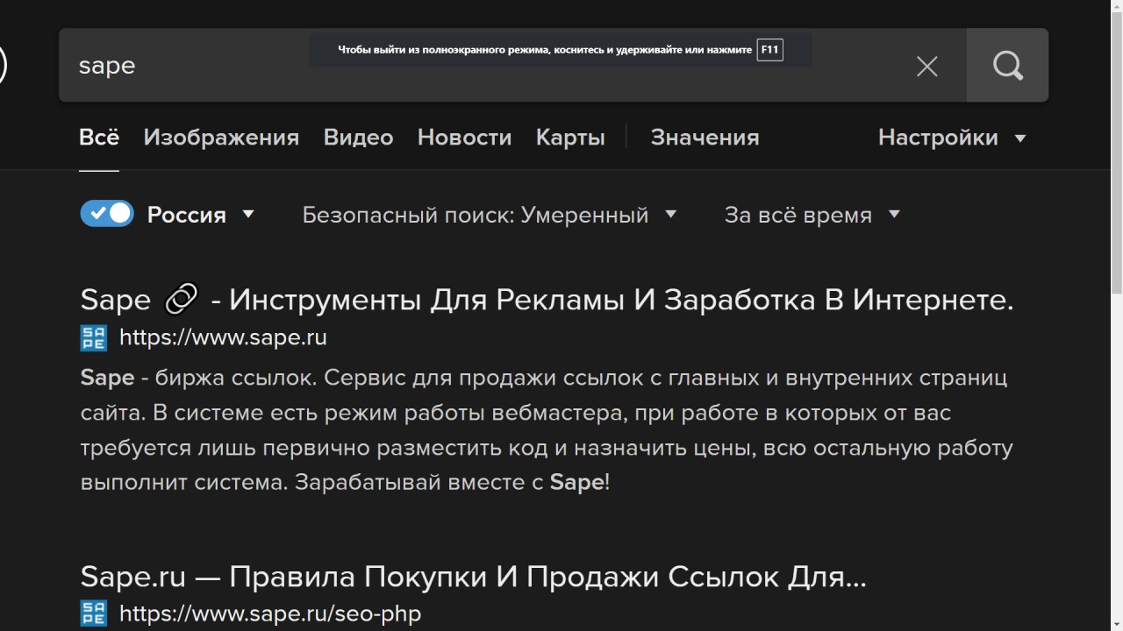Open the Настройки dropdown menu
Screen dimensions: 1123x631
tap(952, 138)
